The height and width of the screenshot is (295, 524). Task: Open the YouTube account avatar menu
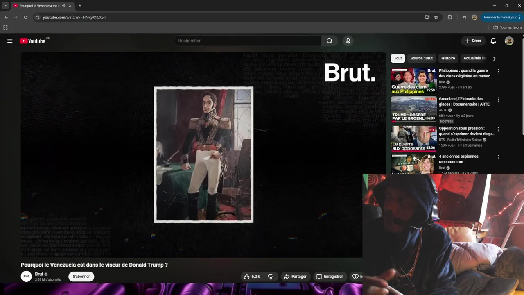(509, 41)
